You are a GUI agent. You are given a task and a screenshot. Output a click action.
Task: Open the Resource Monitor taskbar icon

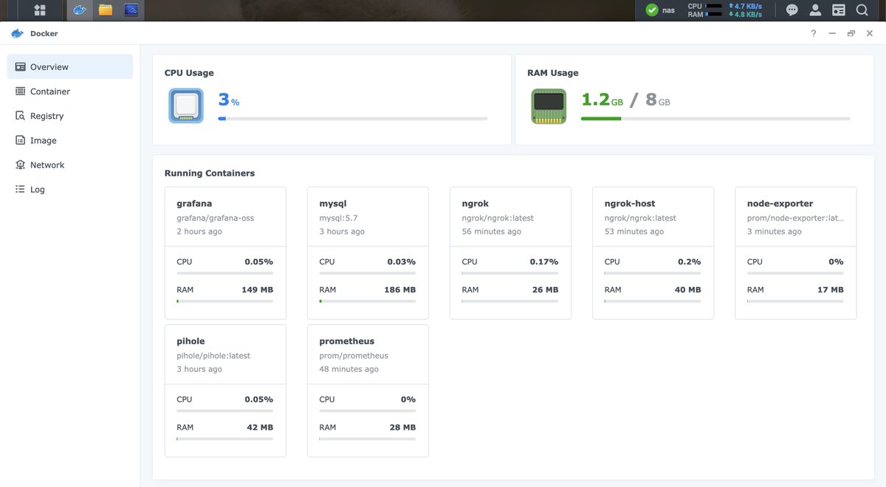pos(131,10)
